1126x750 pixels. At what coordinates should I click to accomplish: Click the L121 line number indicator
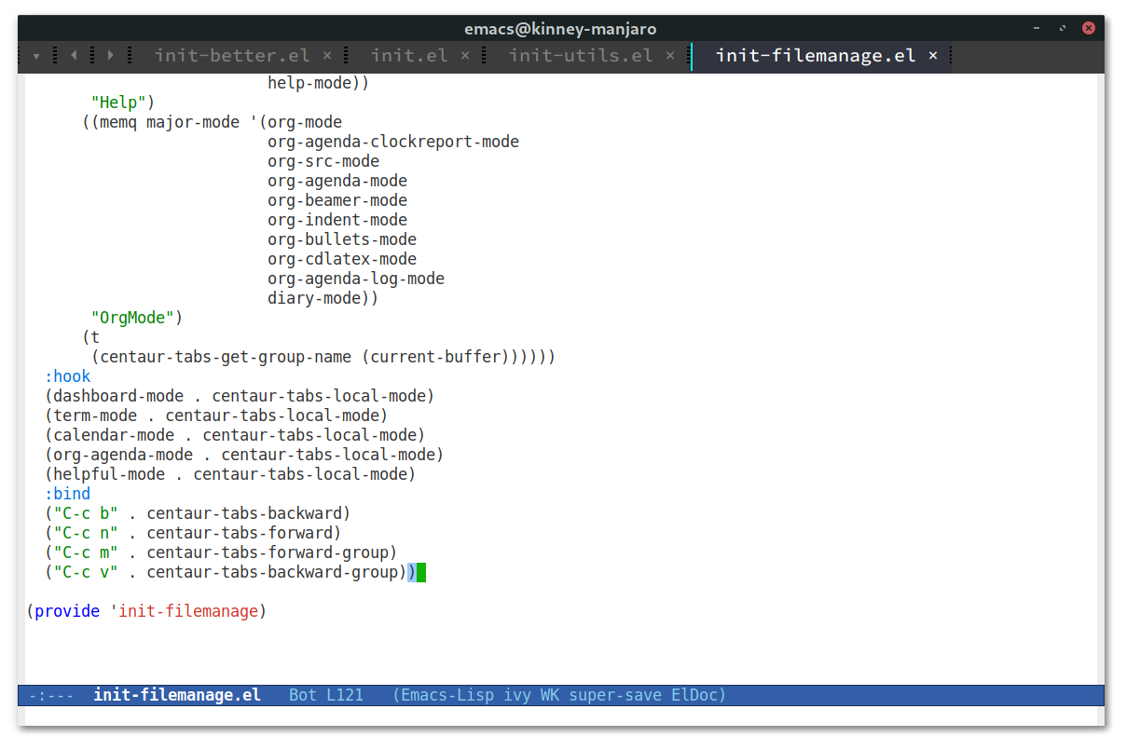(345, 695)
